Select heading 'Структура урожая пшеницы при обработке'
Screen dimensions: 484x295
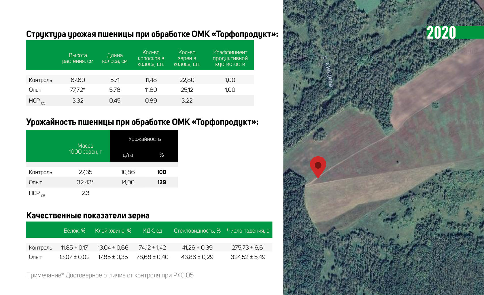152,34
